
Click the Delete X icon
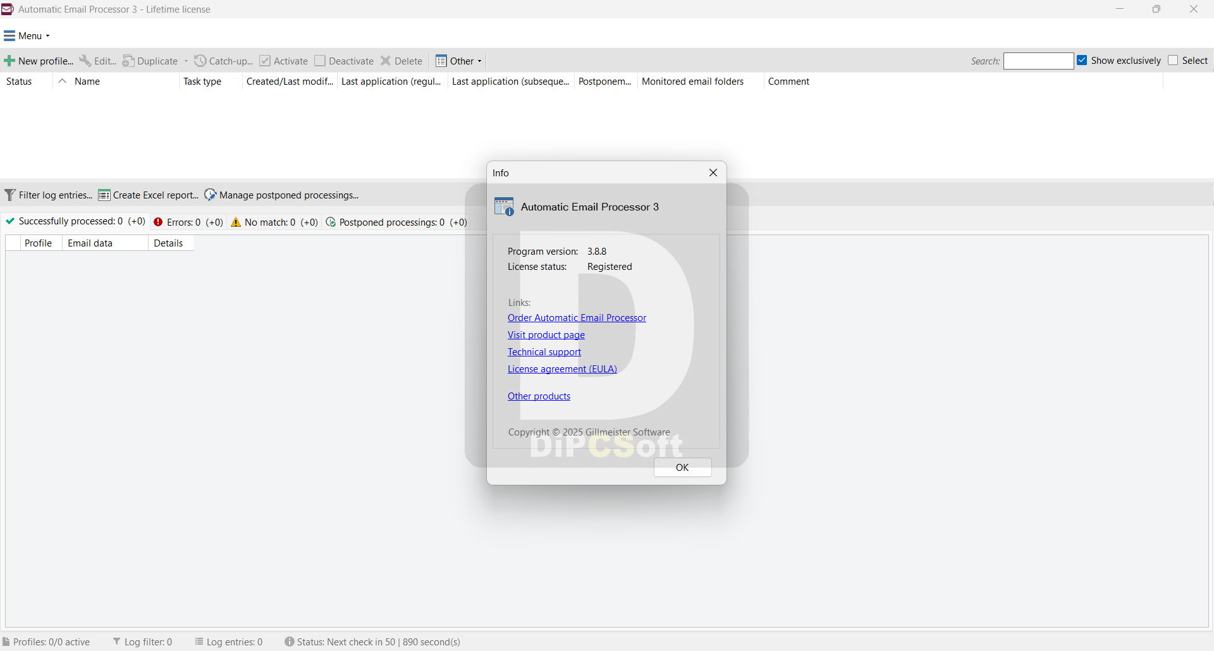point(386,61)
